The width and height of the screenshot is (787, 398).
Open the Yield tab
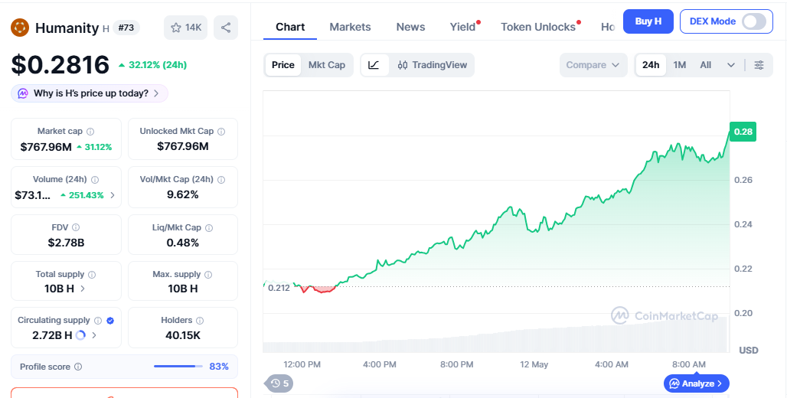462,27
